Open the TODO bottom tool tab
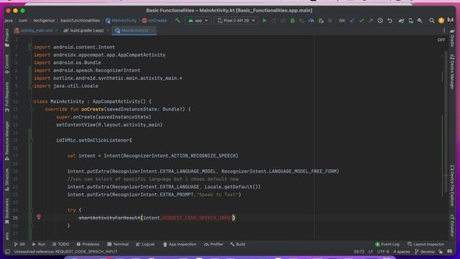This screenshot has height=259, width=460. click(60, 245)
